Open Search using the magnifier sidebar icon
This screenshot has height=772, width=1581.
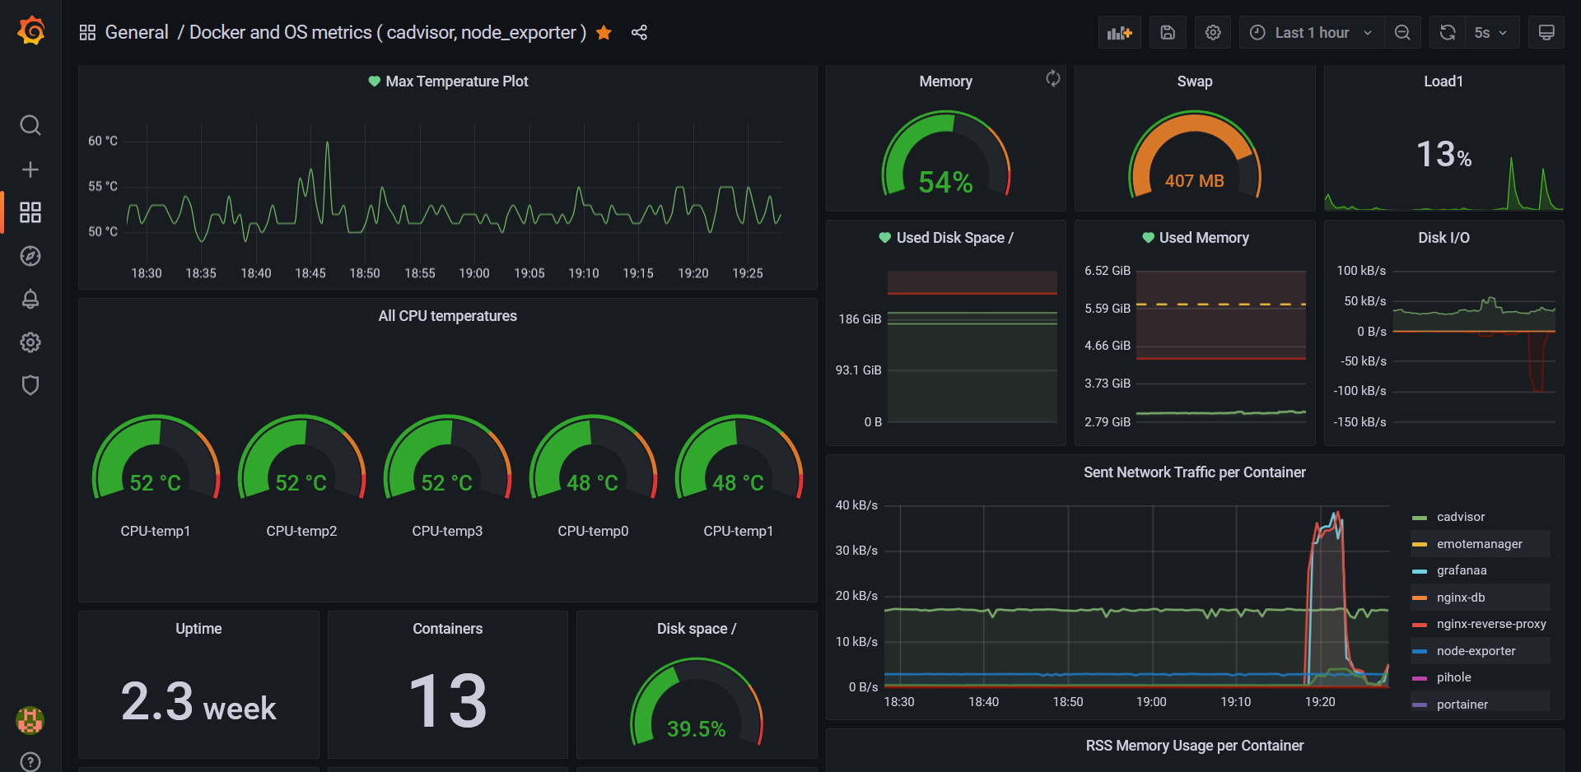[30, 125]
